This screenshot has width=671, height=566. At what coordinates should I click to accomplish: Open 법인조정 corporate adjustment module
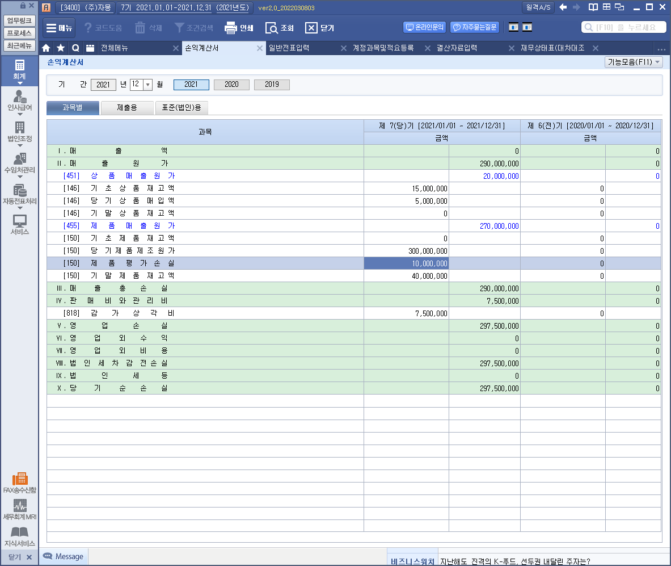pos(20,131)
